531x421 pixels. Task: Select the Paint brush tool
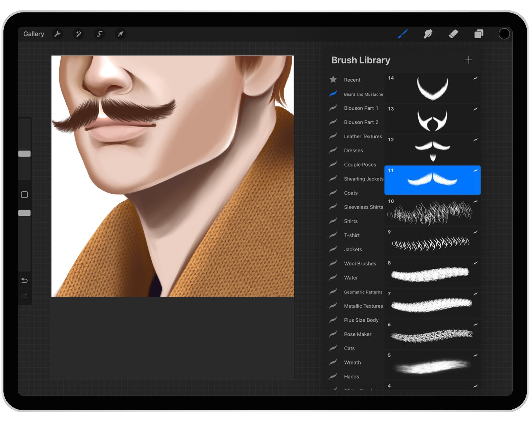coord(402,34)
